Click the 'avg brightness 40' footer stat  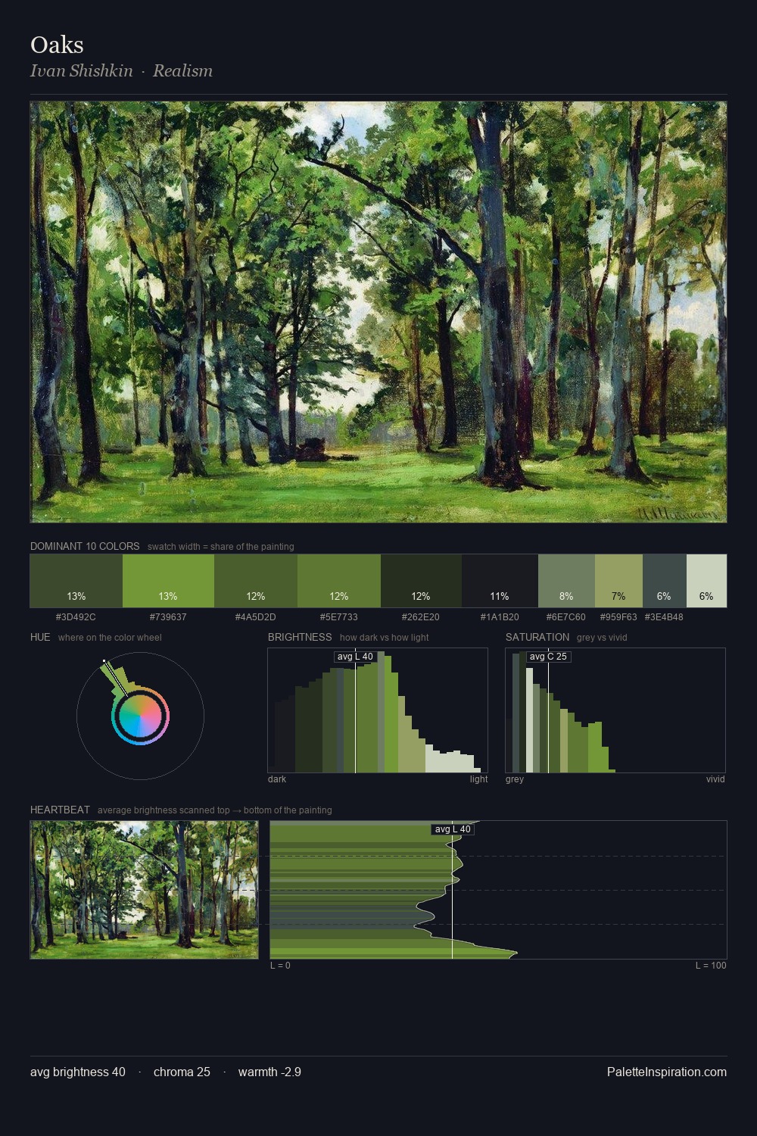(x=78, y=1072)
